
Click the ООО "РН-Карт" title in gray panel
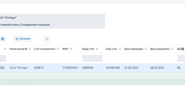[8, 18]
